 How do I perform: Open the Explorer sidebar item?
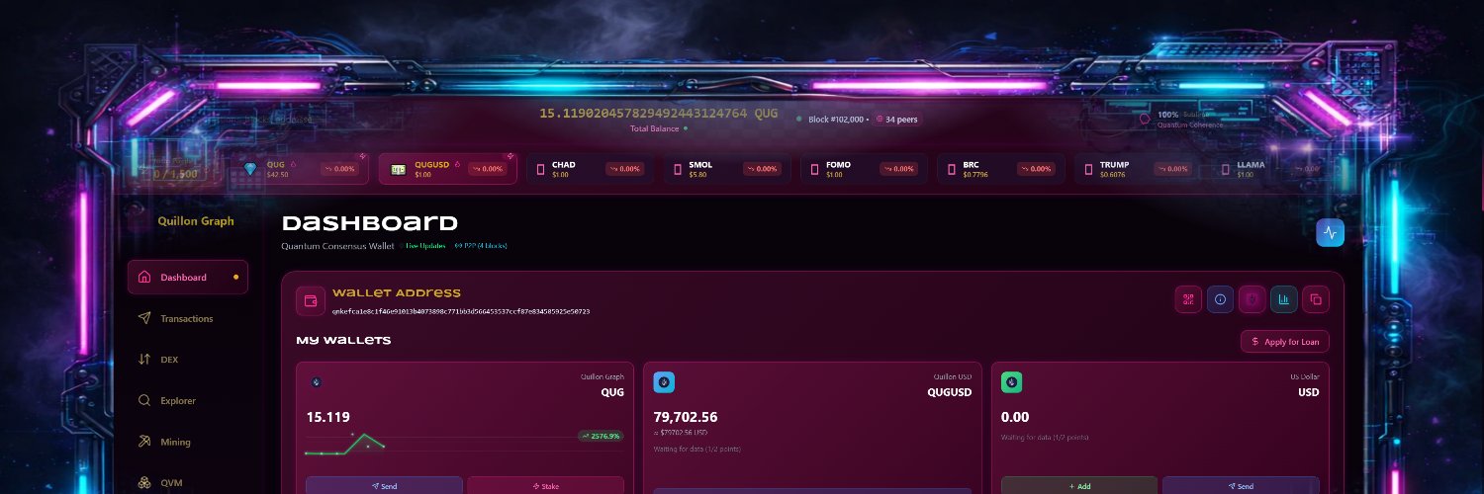188,401
